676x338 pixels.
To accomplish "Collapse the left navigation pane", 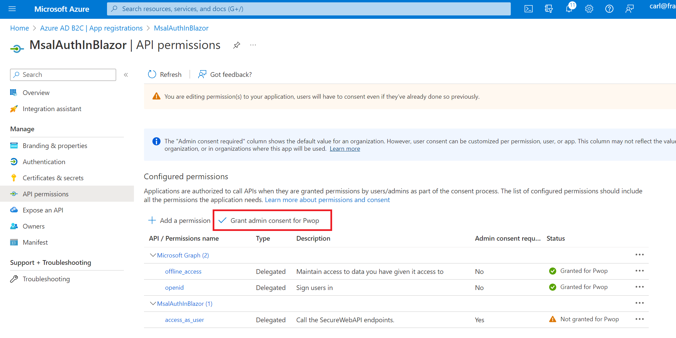I will 126,75.
